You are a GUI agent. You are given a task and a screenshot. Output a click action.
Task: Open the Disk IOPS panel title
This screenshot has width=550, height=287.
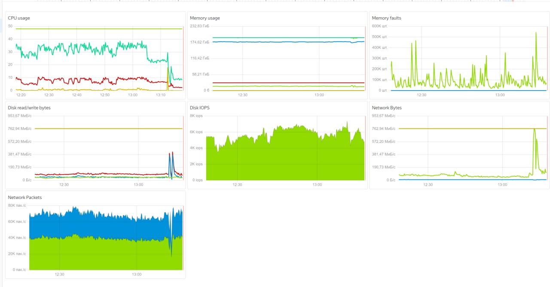pos(200,108)
